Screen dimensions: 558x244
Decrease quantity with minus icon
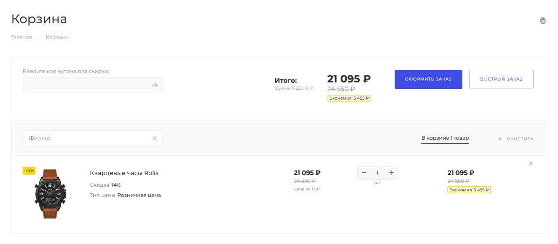[x=364, y=173]
